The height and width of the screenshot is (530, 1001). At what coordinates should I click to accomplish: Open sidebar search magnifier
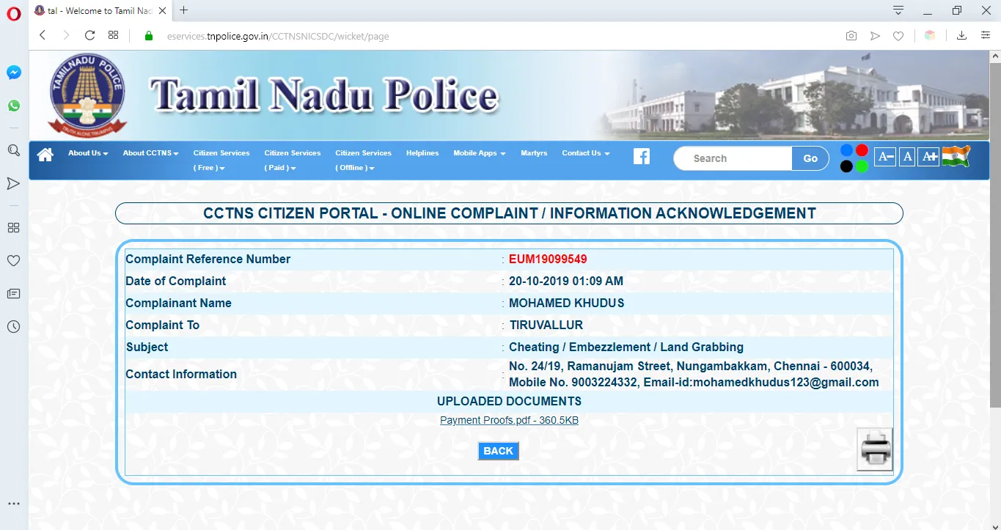coord(13,150)
